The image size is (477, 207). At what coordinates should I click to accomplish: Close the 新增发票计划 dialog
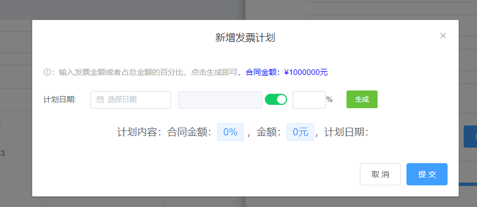point(443,36)
